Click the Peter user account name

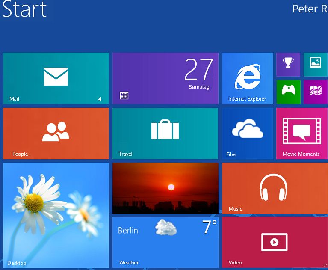click(x=310, y=9)
